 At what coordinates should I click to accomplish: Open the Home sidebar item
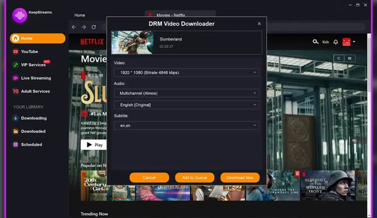point(37,38)
